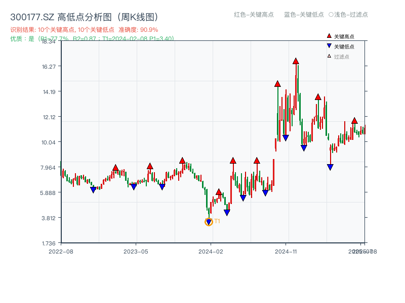Click the 12.12 y-axis label
Viewport: 405px width, 303px height.
pyautogui.click(x=49, y=117)
